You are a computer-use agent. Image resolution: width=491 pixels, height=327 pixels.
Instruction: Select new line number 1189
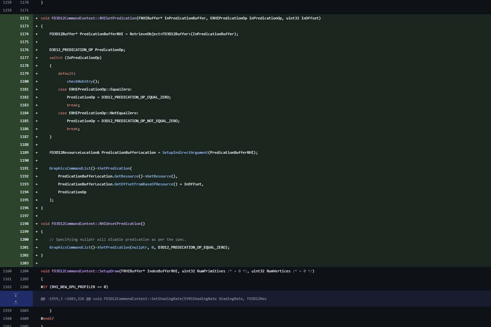pyautogui.click(x=24, y=152)
